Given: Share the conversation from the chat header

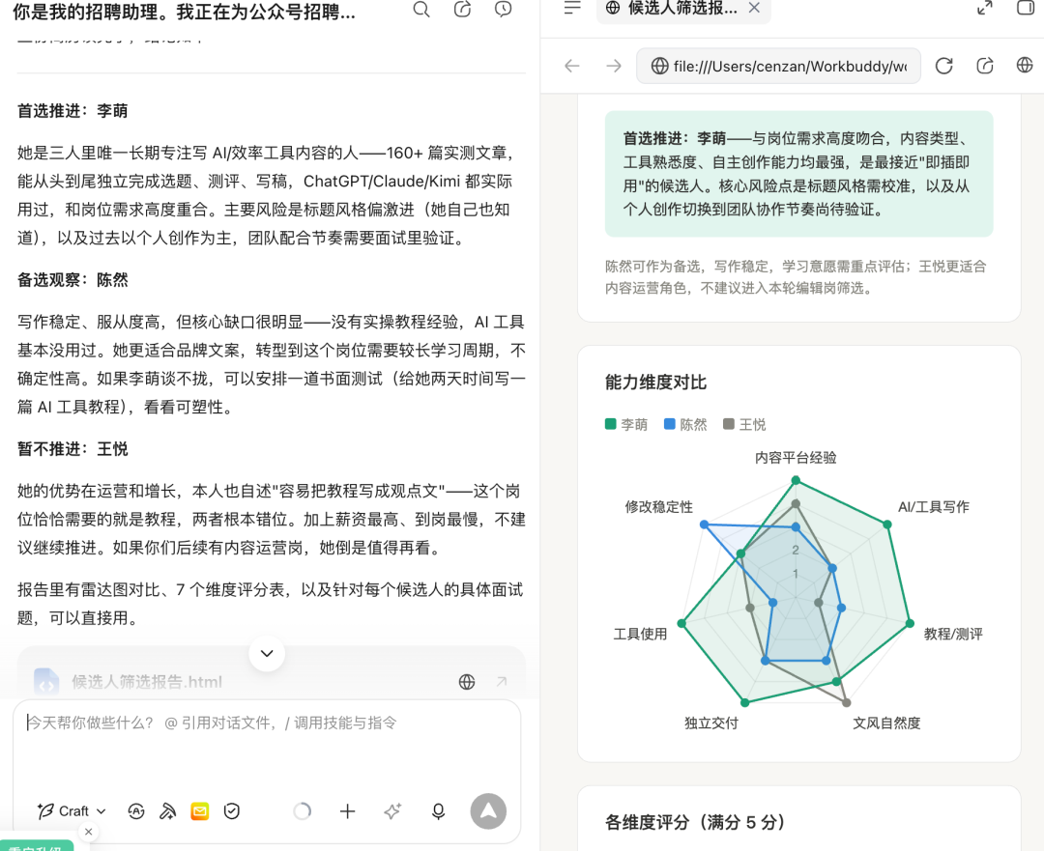Looking at the screenshot, I should pos(462,10).
